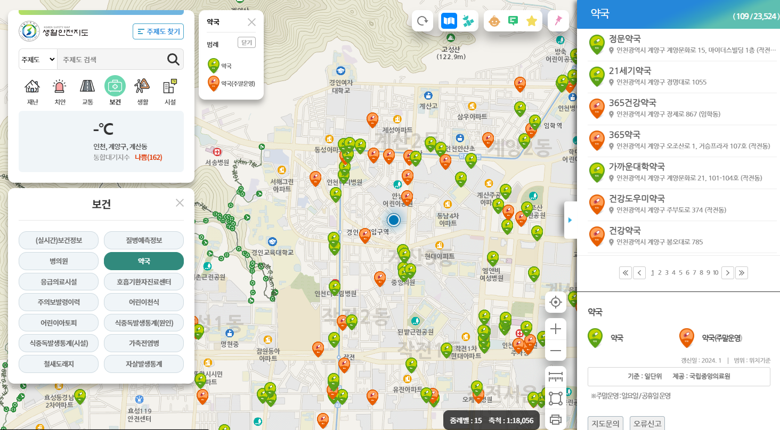Click the pink pushpin icon
This screenshot has width=780, height=430.
(x=558, y=21)
